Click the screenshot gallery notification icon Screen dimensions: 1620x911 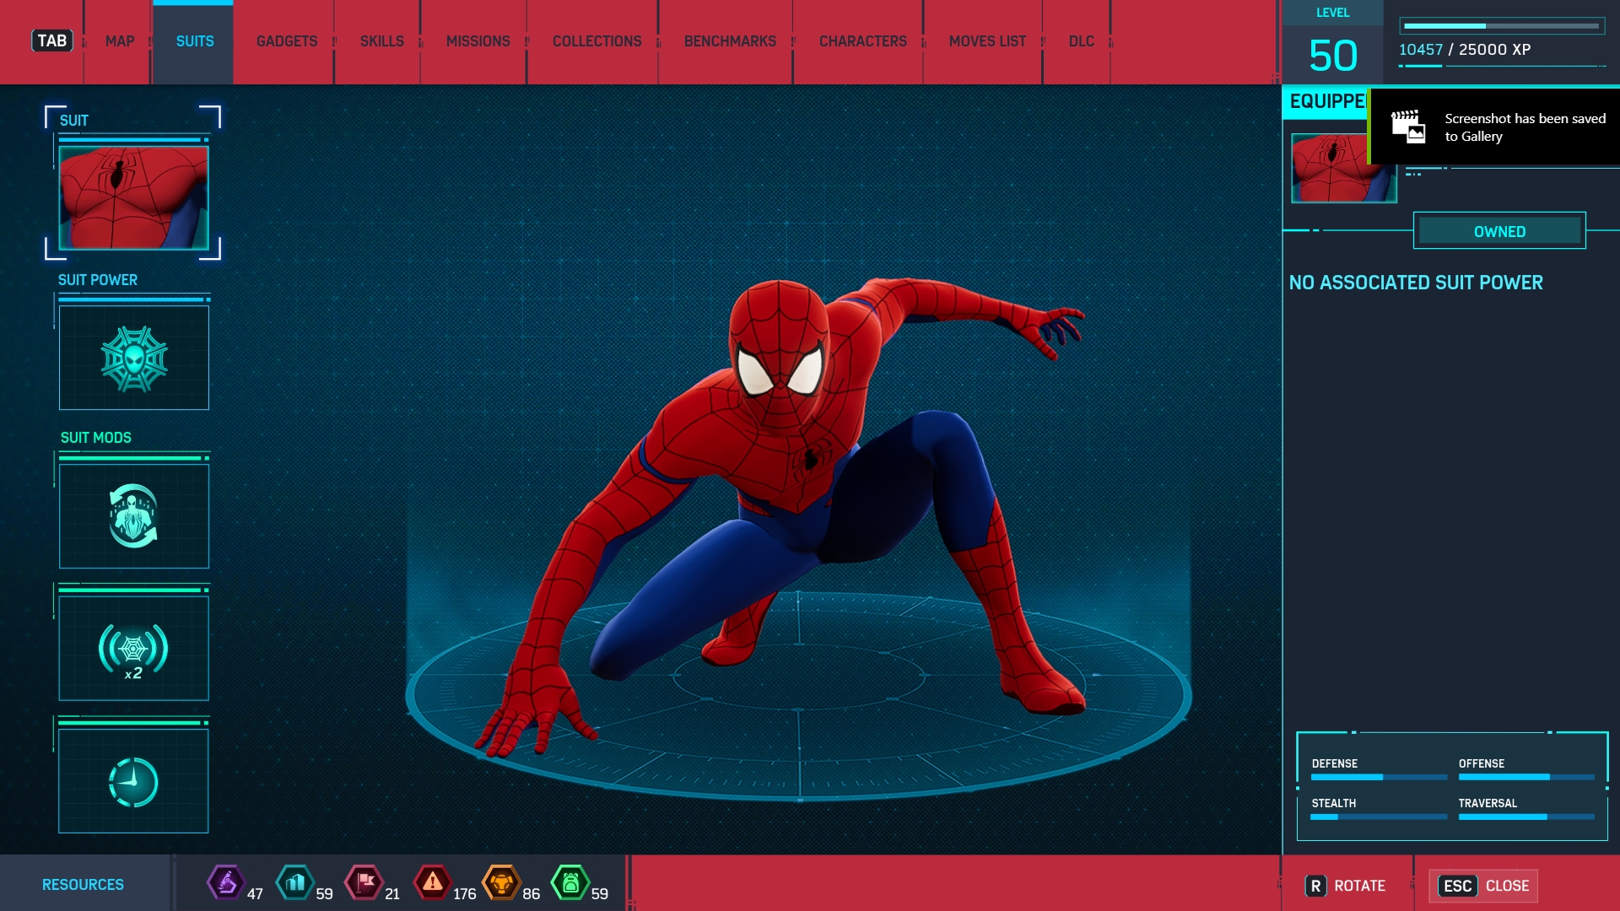pos(1407,127)
